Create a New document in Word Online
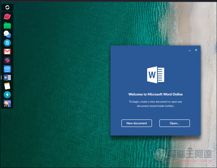Screen dimensions: 217x168 (x=137, y=123)
